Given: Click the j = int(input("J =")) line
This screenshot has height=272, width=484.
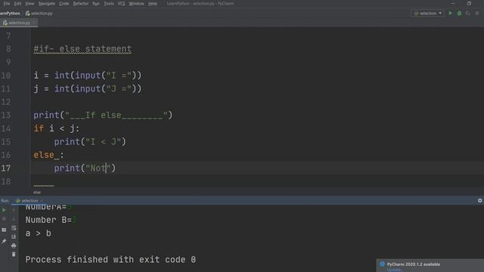Looking at the screenshot, I should (88, 89).
